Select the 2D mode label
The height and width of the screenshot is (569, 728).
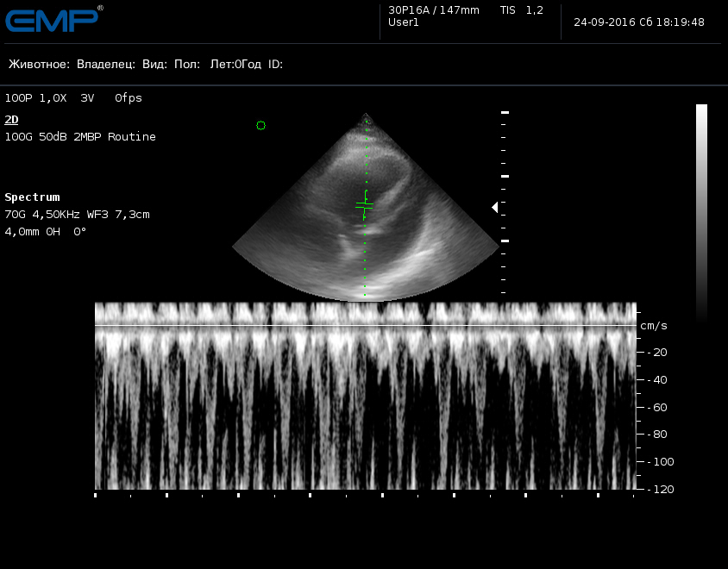11,120
